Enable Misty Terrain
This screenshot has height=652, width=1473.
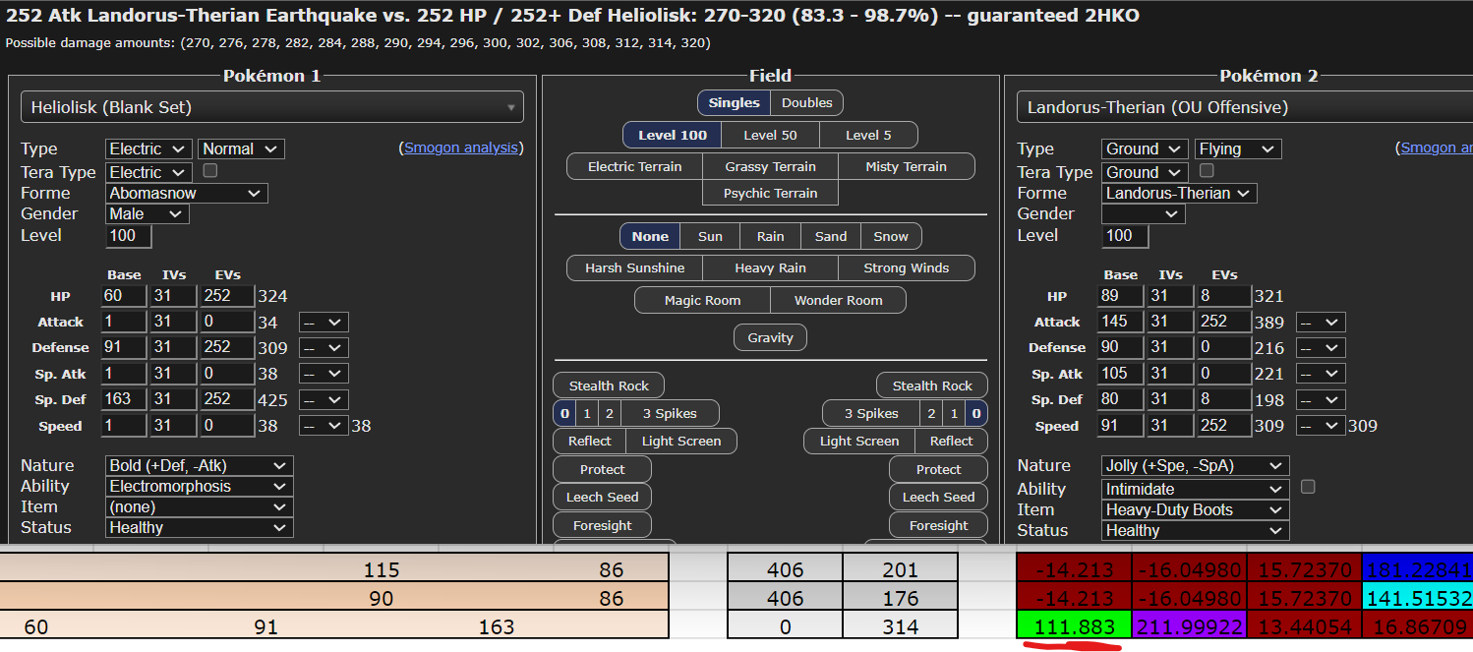coord(906,166)
